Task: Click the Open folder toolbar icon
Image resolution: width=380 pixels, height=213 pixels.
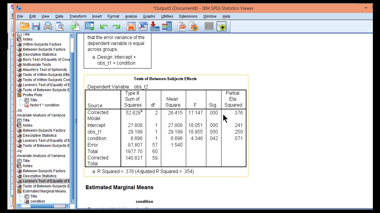Action: pos(24,27)
